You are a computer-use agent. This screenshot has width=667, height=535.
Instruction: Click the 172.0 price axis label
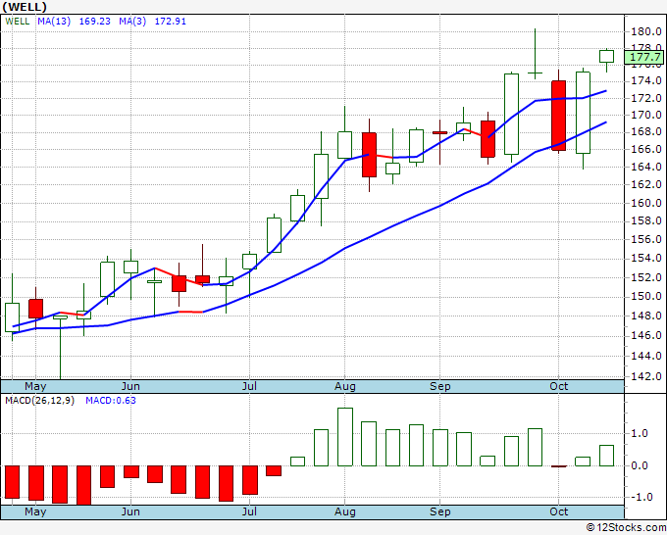(646, 98)
